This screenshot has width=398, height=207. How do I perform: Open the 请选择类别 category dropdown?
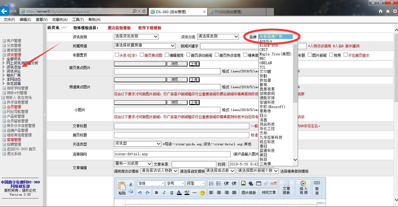pos(218,37)
